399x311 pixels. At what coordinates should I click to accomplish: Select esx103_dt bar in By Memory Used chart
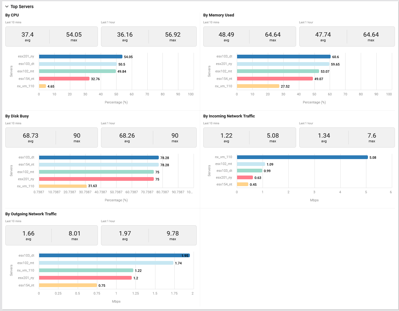tap(283, 57)
